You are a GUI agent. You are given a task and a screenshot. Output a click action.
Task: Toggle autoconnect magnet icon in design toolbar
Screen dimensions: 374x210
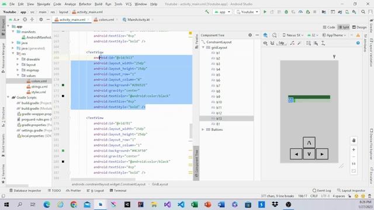tap(272, 43)
